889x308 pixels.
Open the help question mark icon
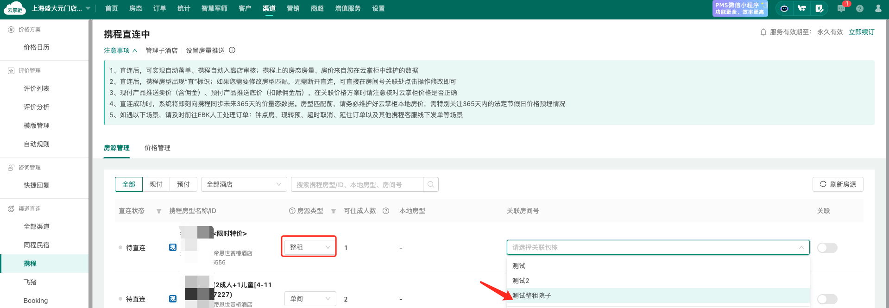click(860, 8)
